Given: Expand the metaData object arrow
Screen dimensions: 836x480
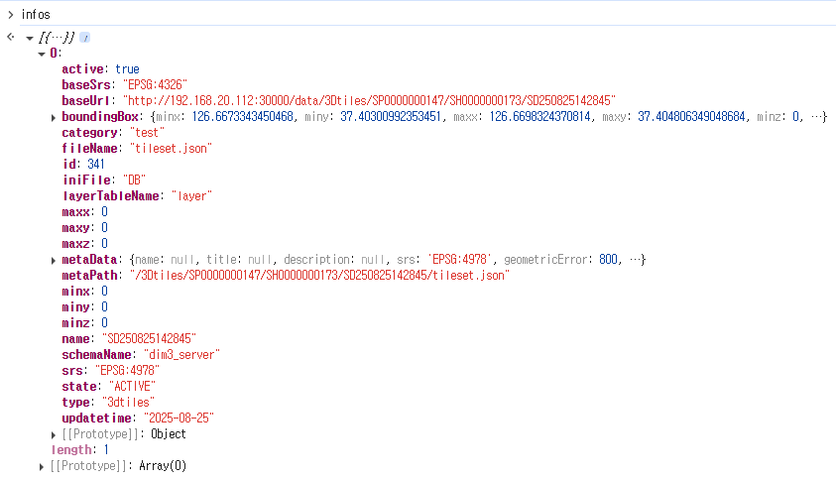Looking at the screenshot, I should coord(54,260).
